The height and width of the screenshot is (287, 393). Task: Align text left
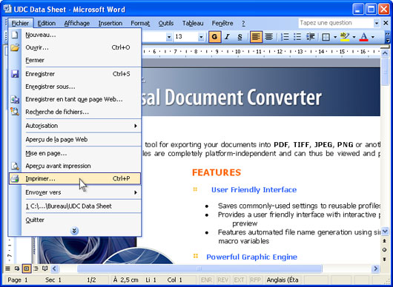point(256,37)
